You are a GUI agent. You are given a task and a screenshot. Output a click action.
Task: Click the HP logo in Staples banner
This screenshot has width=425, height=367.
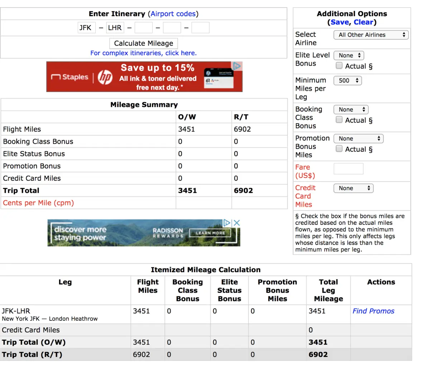105,77
